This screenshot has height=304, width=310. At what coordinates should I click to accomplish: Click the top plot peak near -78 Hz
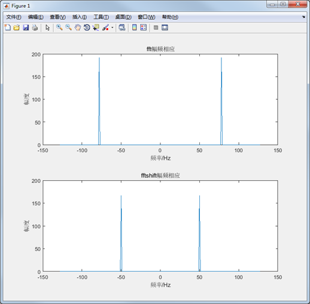(x=99, y=101)
